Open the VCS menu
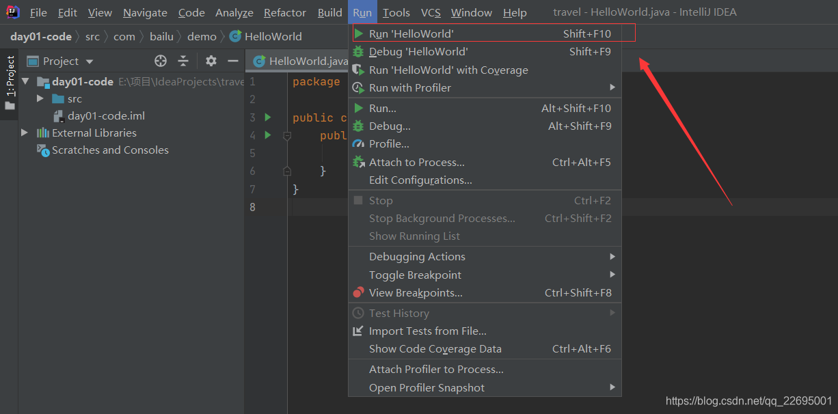The height and width of the screenshot is (414, 838). tap(431, 12)
